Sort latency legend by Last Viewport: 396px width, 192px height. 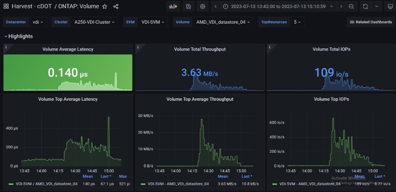(106, 176)
